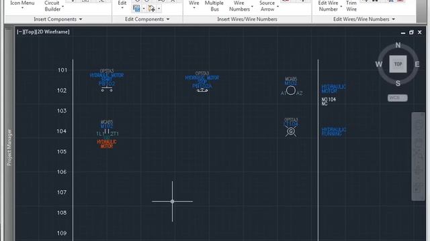The height and width of the screenshot is (241, 430).
Task: Minimize the drawing viewport window
Action: (x=403, y=33)
